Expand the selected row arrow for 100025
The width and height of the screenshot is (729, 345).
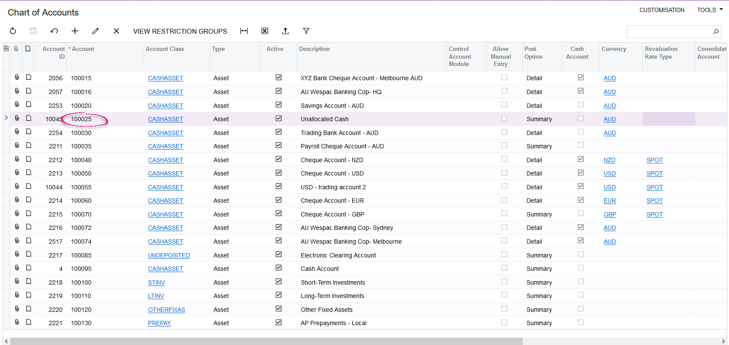tap(6, 118)
